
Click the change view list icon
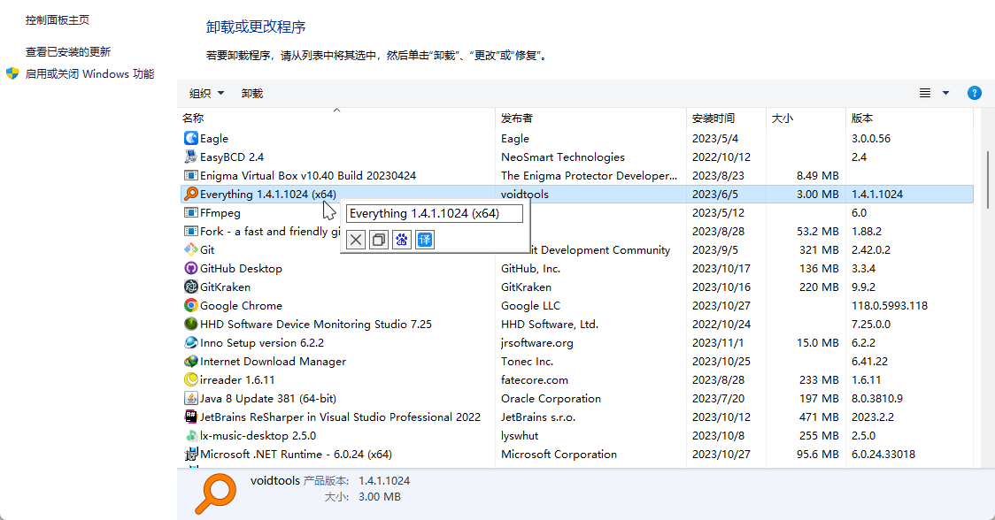point(925,93)
